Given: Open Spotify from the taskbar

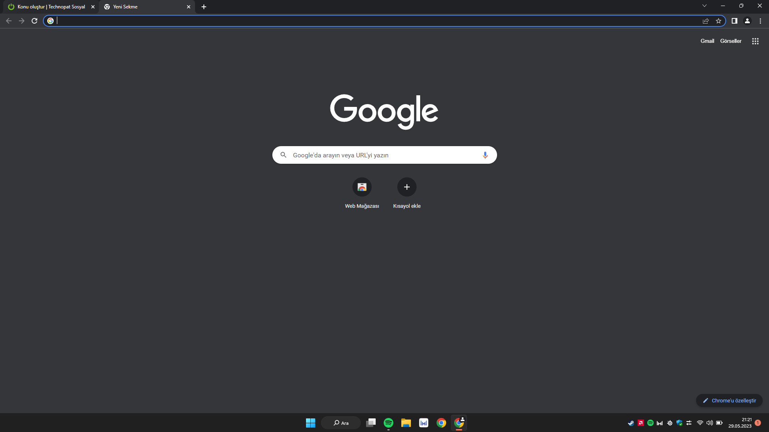Looking at the screenshot, I should tap(389, 423).
